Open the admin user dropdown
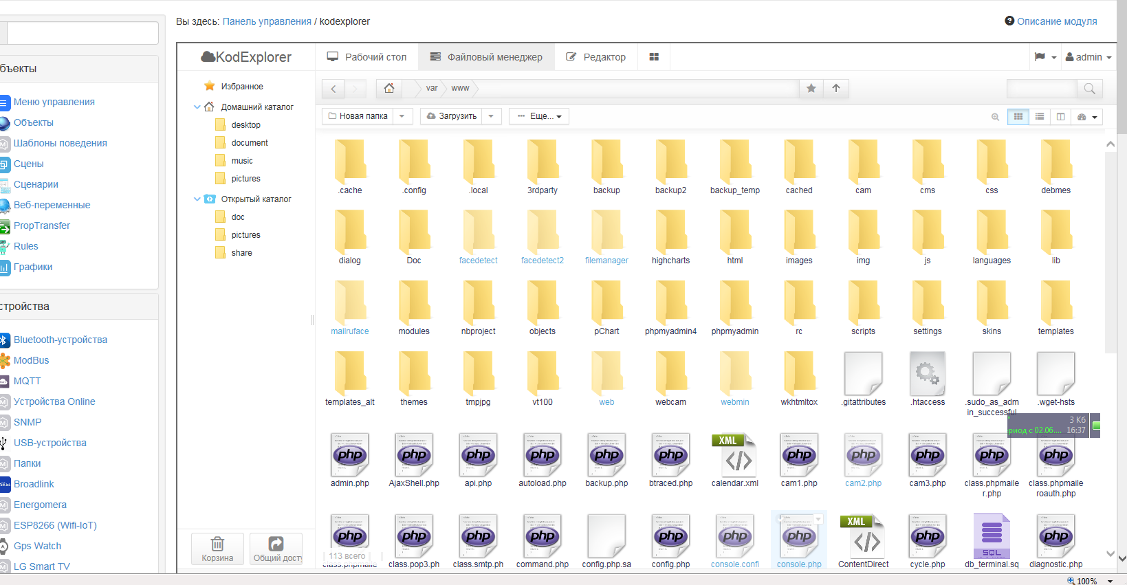 (1088, 57)
